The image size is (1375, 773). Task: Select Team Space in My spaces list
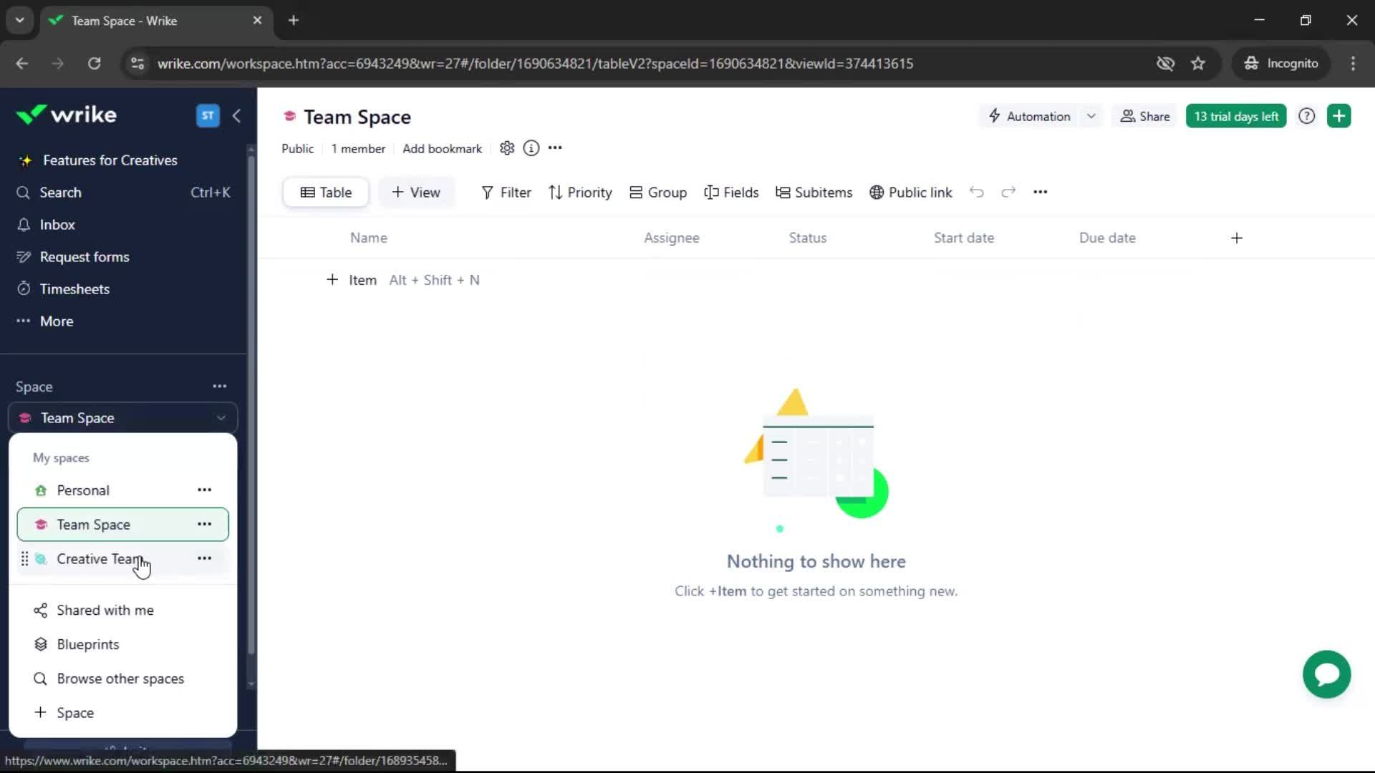[93, 525]
